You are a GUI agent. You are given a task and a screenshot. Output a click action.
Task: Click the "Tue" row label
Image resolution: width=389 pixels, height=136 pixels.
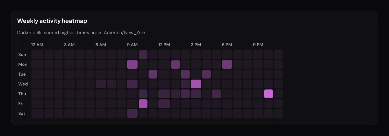tap(22, 74)
